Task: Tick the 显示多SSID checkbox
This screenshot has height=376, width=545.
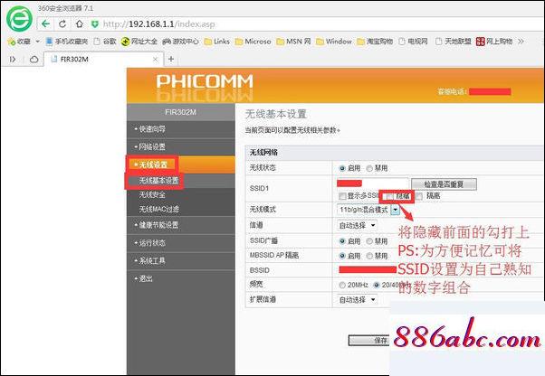Action: [342, 196]
